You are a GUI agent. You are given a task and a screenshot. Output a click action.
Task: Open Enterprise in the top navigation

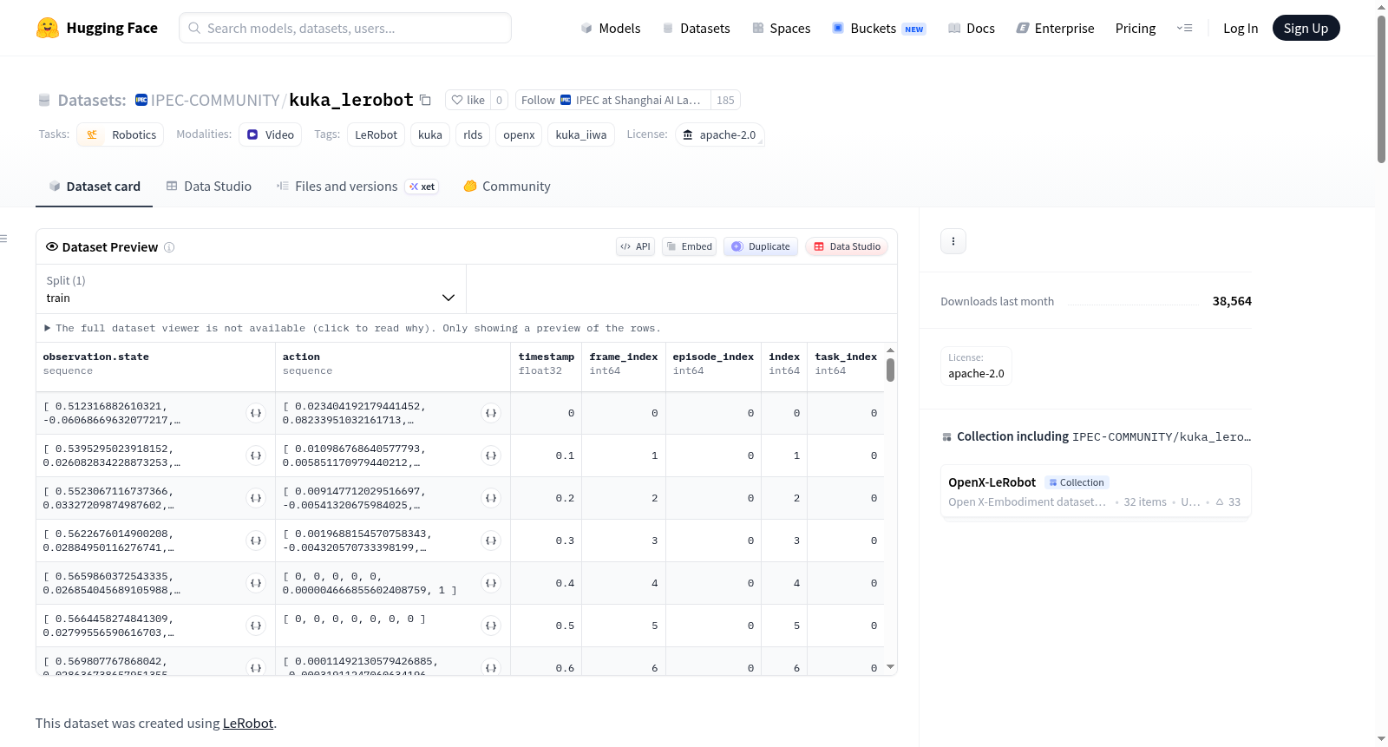tap(1055, 28)
